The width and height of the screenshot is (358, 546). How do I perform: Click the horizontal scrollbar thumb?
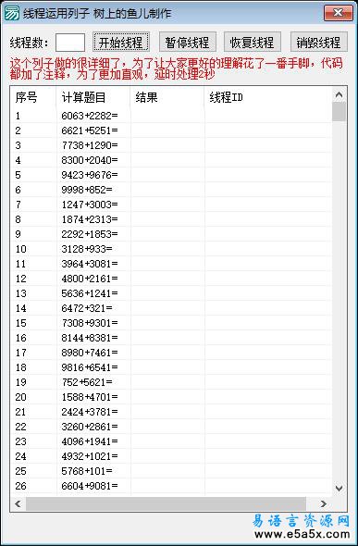(166, 503)
